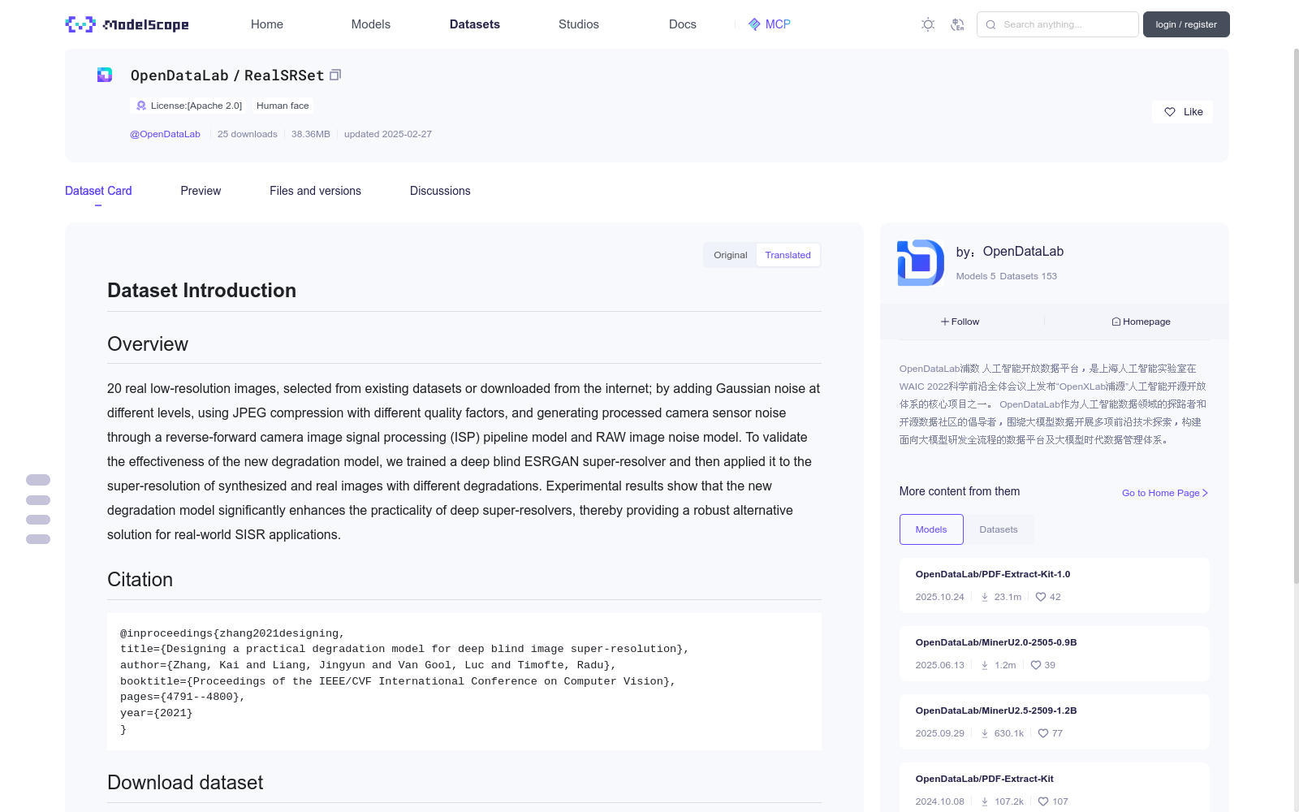This screenshot has height=812, width=1299.
Task: Open Files and versions tab
Action: point(315,191)
